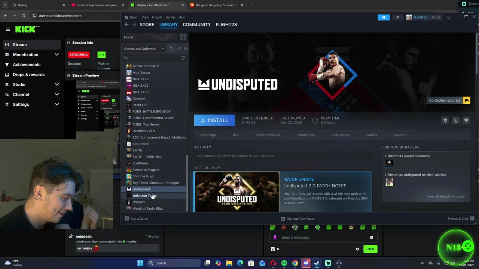Click the purple microphone icon in chat

click(275, 237)
